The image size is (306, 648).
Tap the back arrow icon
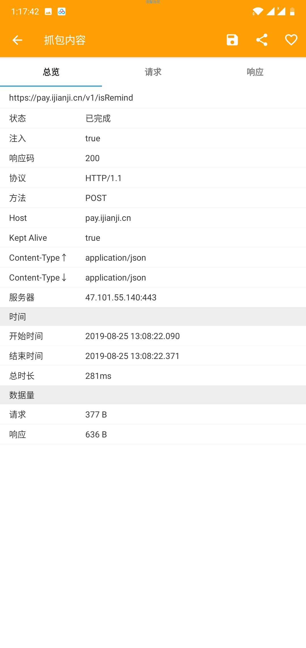tap(17, 40)
